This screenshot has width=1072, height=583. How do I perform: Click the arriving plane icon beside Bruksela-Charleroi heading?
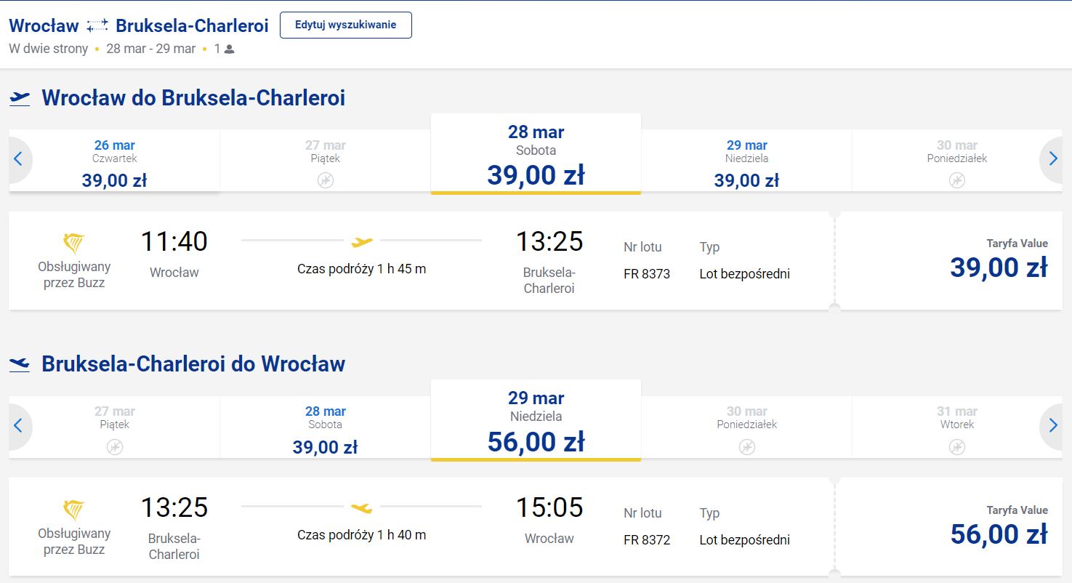pos(20,364)
